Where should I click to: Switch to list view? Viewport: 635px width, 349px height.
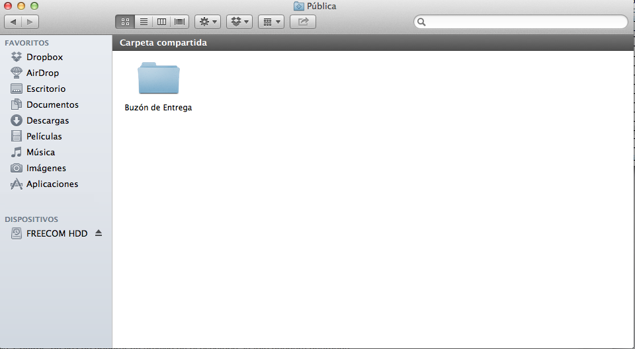(144, 22)
